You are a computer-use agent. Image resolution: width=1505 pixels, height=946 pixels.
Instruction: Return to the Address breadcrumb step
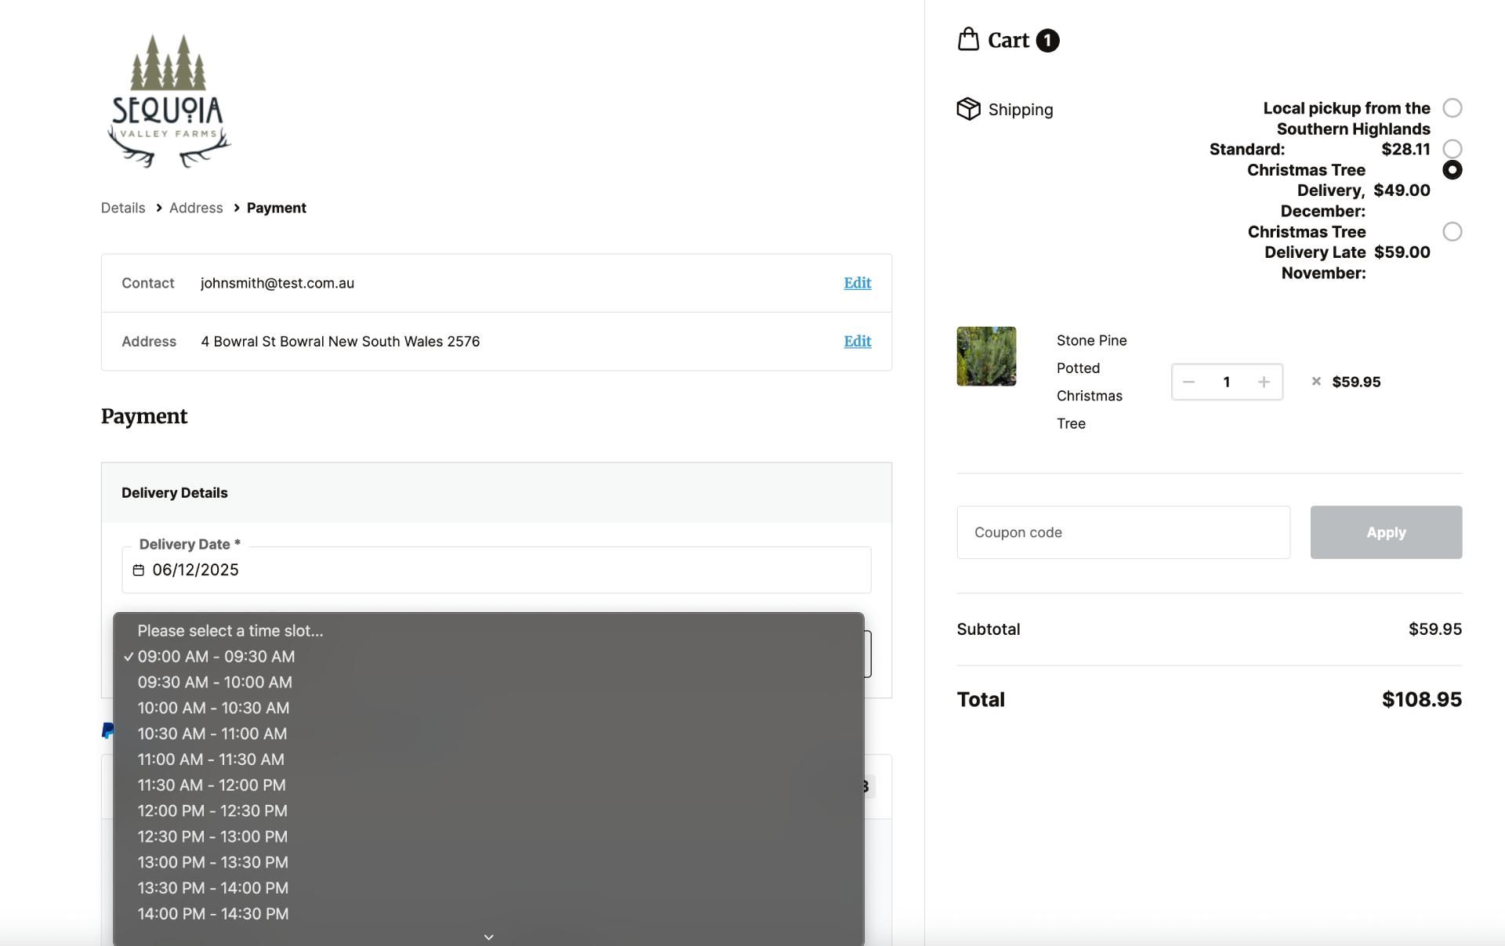coord(196,208)
